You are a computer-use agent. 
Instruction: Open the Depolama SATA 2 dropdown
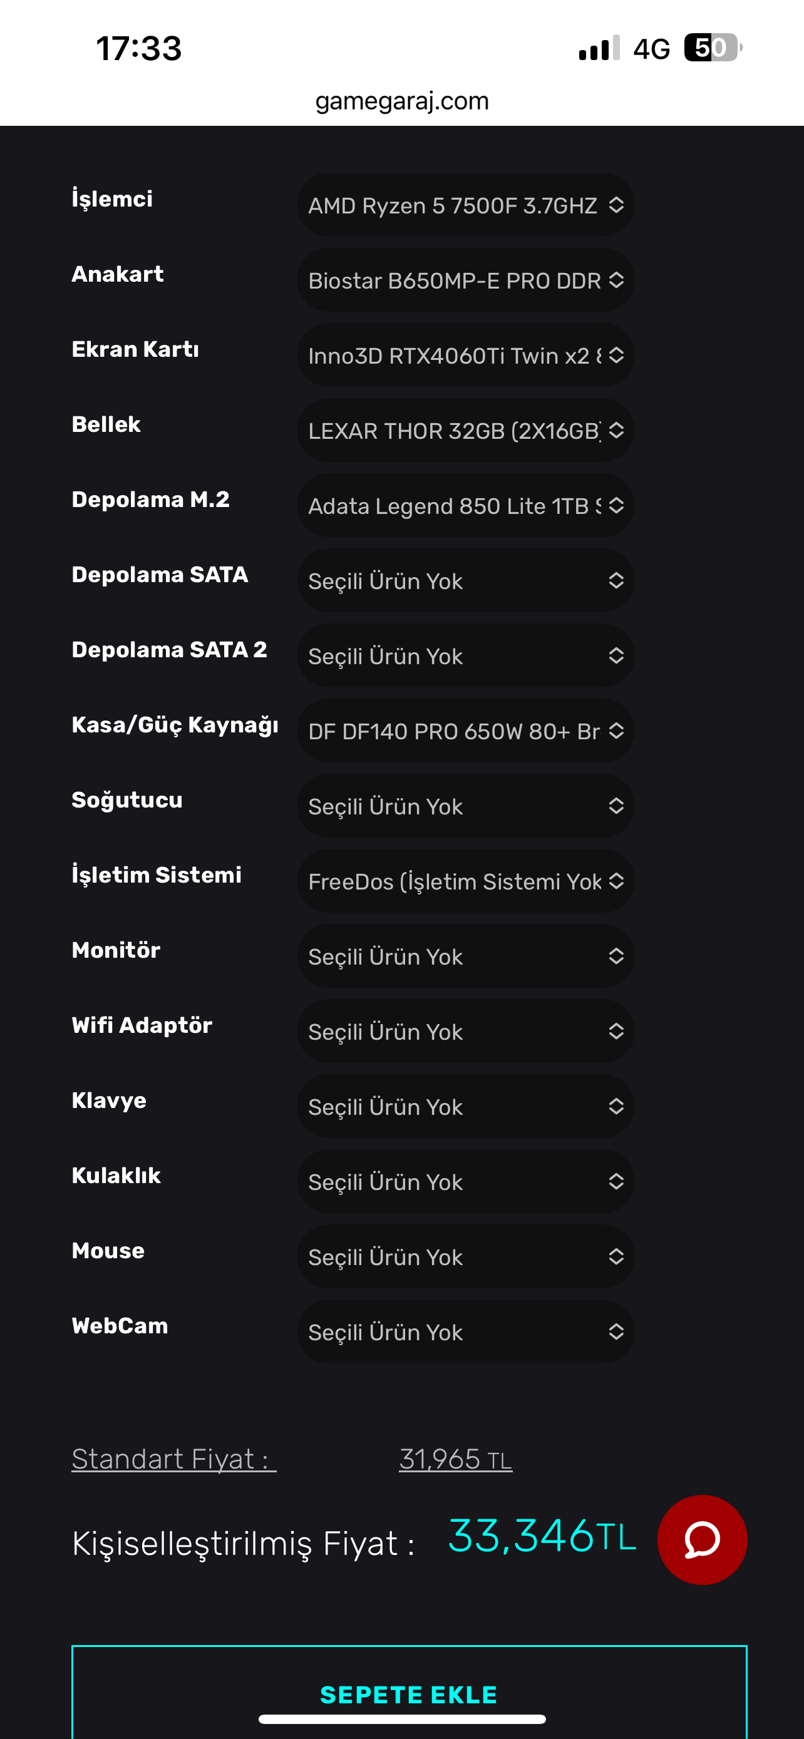pyautogui.click(x=465, y=655)
